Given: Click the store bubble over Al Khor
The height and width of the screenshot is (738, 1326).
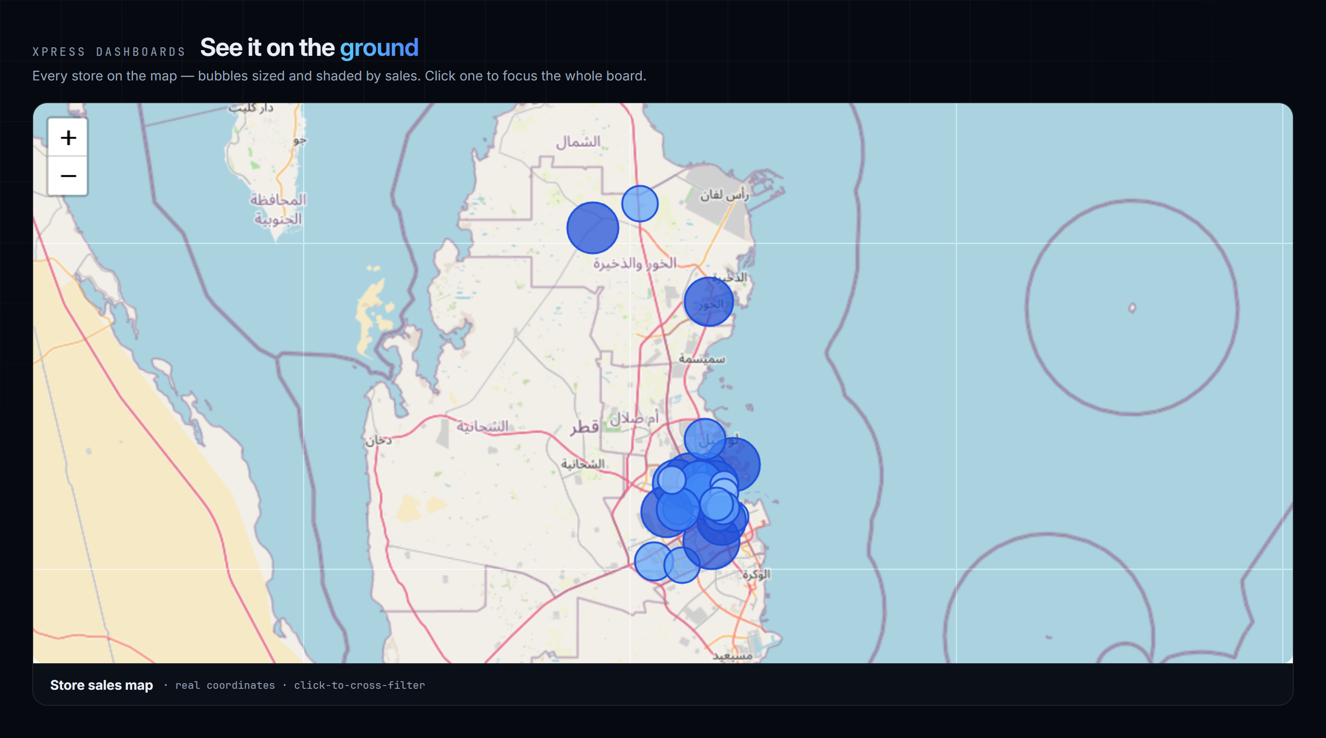Looking at the screenshot, I should point(708,302).
